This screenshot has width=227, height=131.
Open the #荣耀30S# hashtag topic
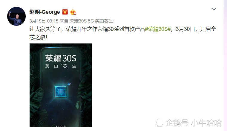tap(158, 29)
